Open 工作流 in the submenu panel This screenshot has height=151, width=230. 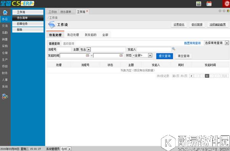tap(28, 12)
